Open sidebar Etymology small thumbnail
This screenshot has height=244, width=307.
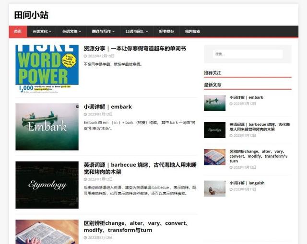point(215,130)
